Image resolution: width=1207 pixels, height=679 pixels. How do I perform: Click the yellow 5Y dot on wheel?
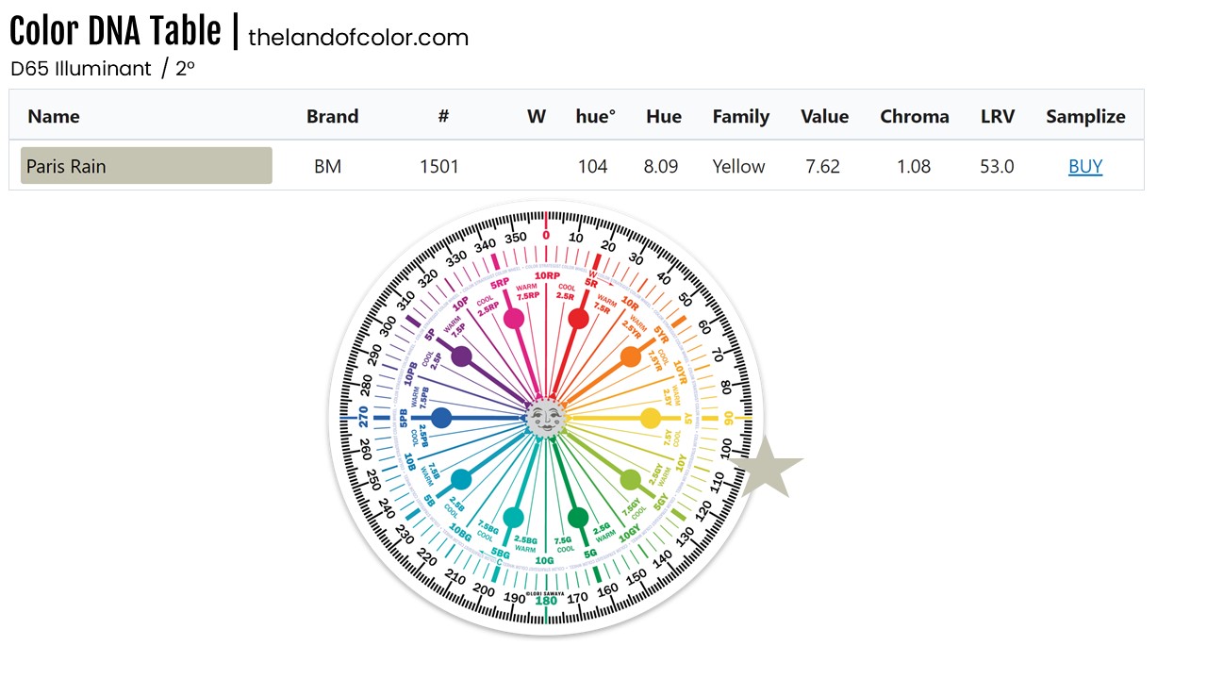(651, 418)
